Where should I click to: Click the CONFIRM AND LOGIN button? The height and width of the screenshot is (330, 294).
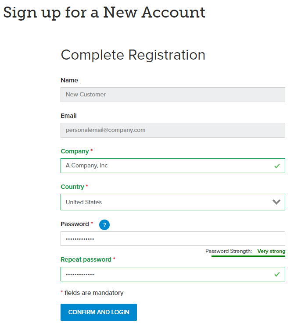click(x=99, y=312)
